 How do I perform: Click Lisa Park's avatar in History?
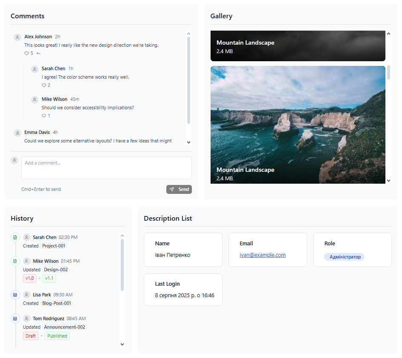point(26,295)
